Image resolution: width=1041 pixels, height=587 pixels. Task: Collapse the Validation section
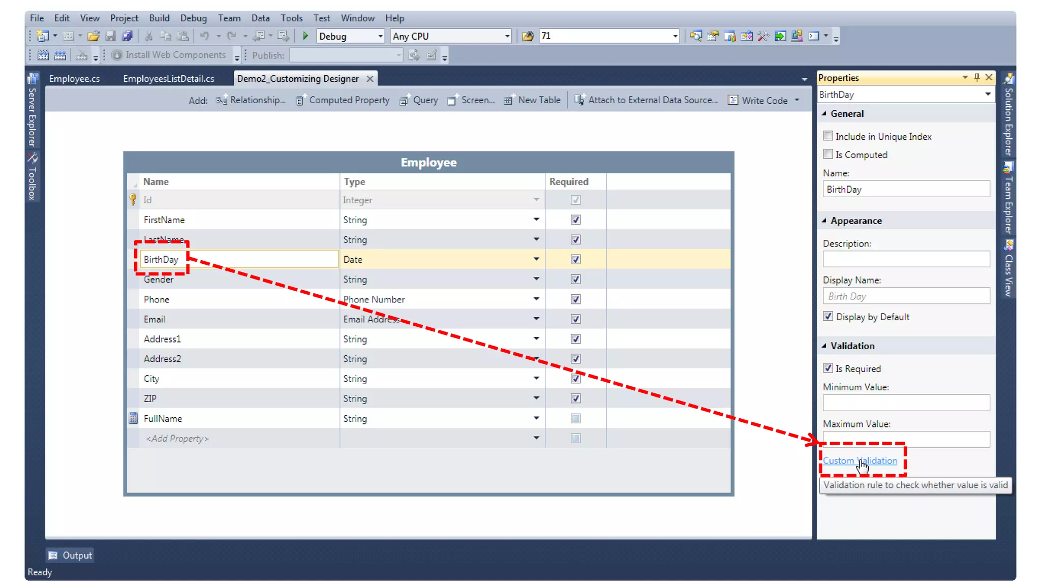tap(824, 346)
